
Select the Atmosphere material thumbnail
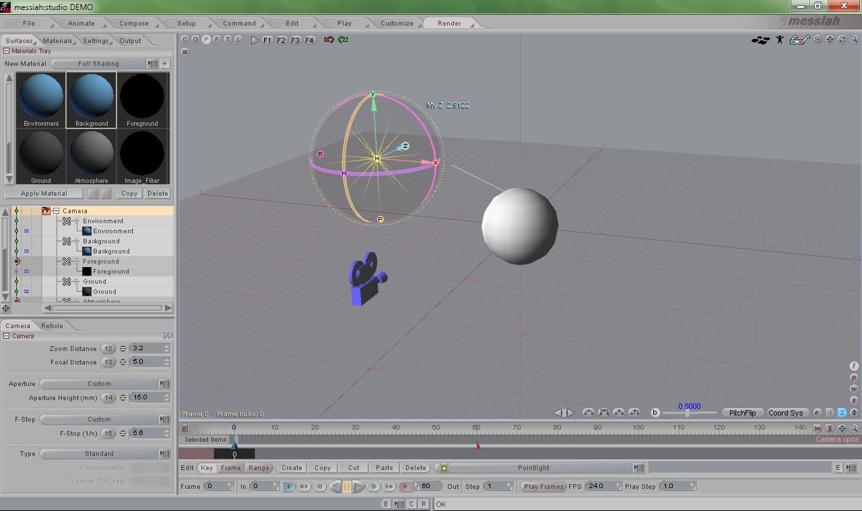(92, 157)
